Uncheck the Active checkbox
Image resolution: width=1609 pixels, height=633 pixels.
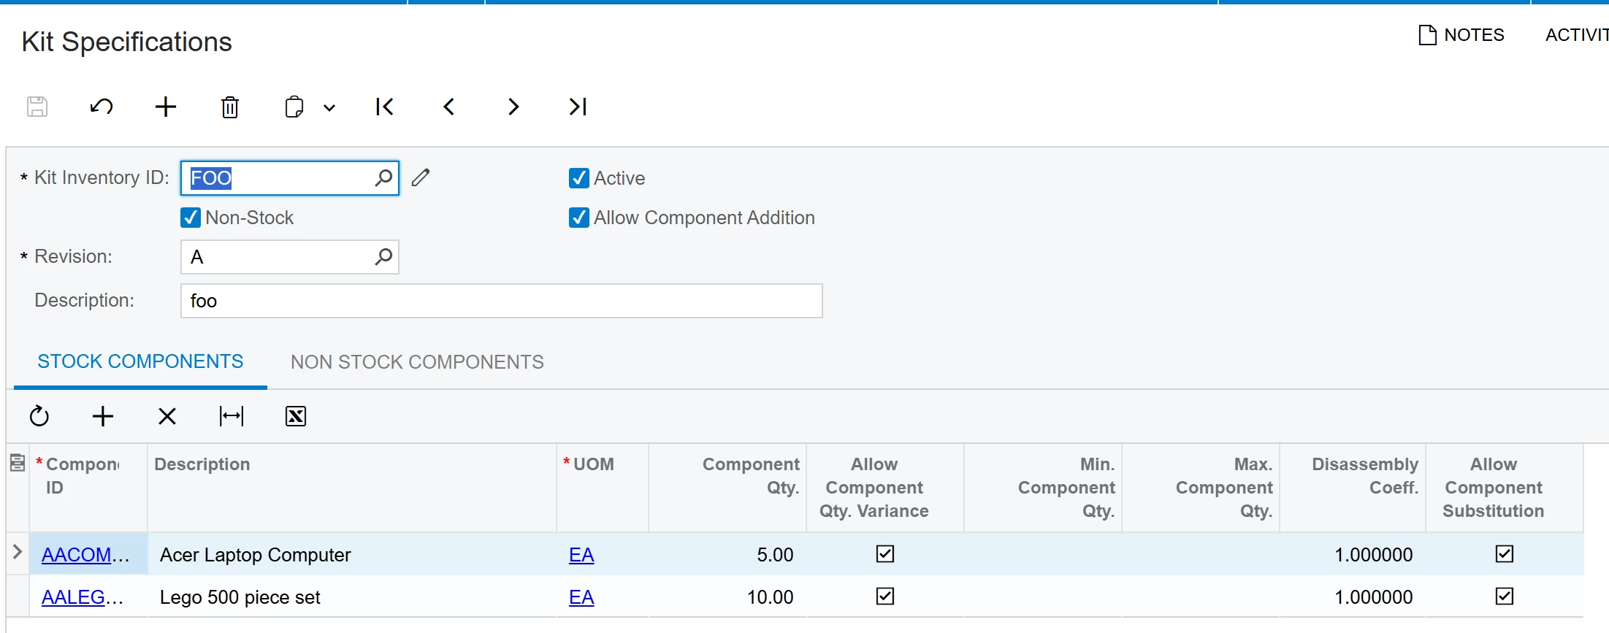click(579, 178)
